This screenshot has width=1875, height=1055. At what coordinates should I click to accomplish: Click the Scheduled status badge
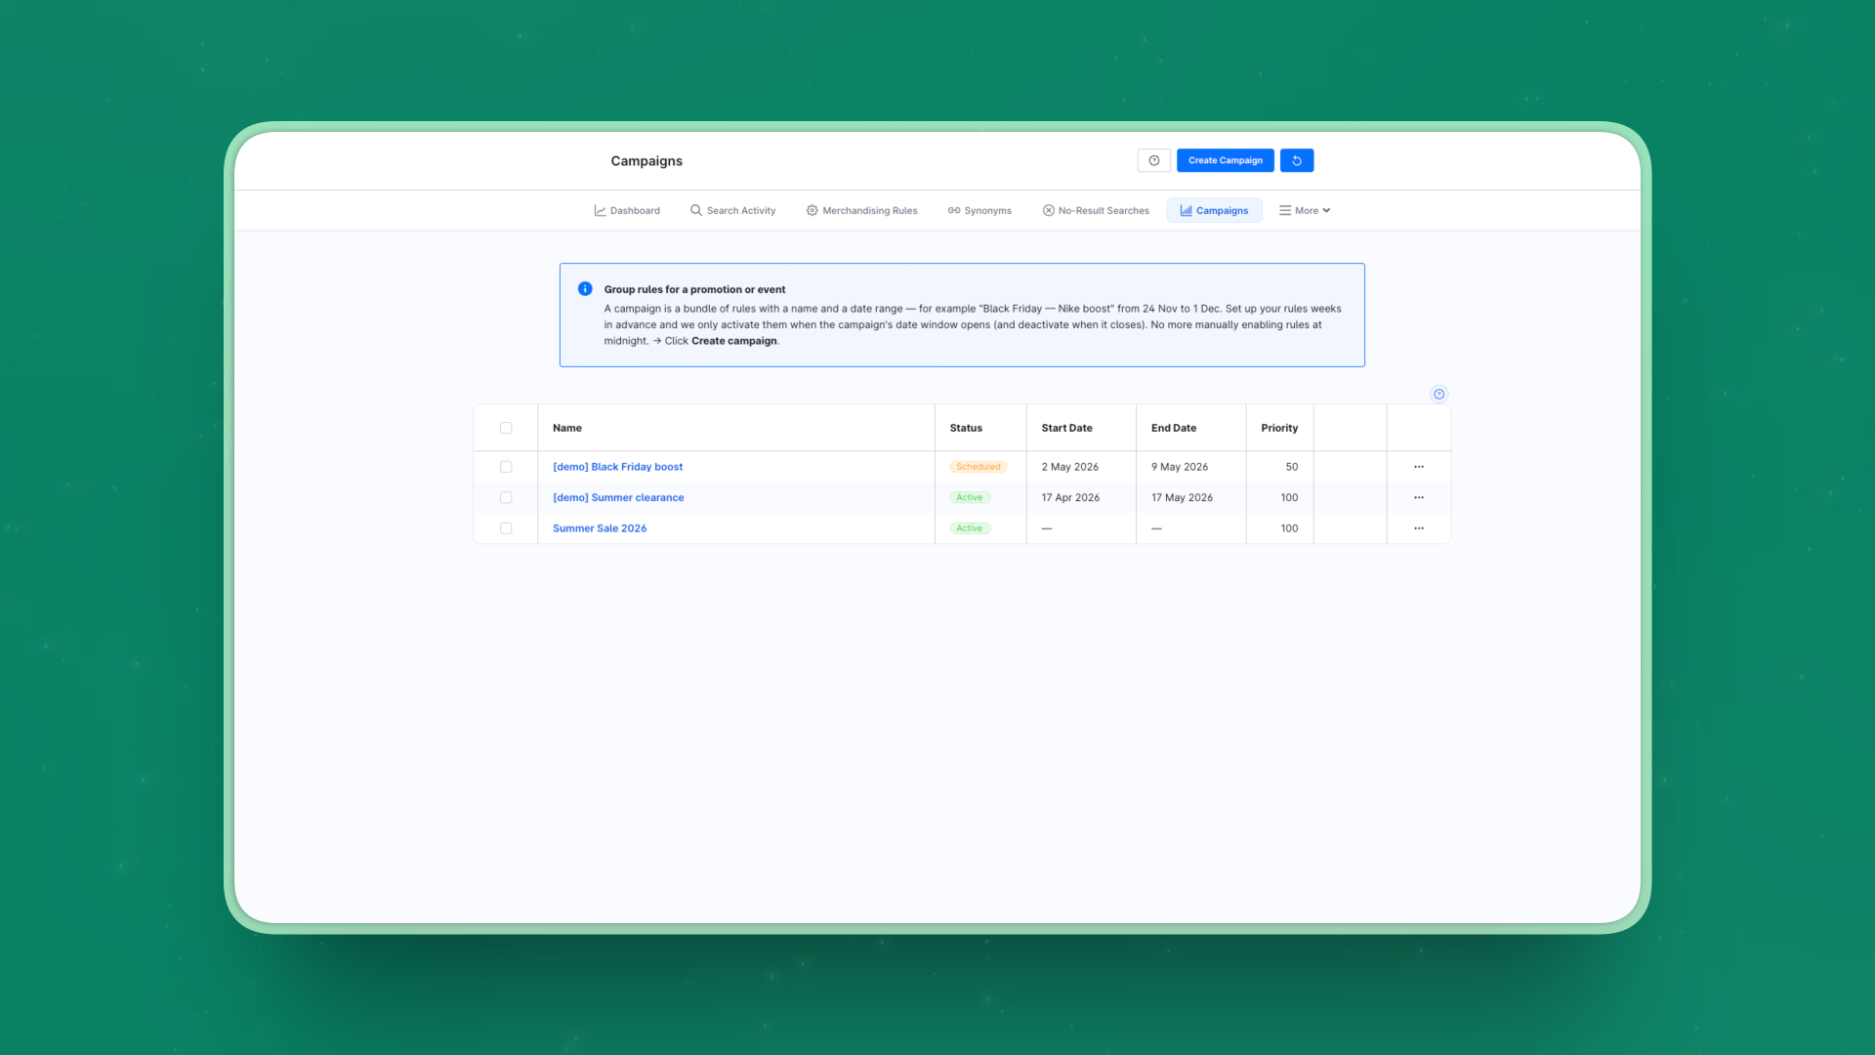[978, 467]
